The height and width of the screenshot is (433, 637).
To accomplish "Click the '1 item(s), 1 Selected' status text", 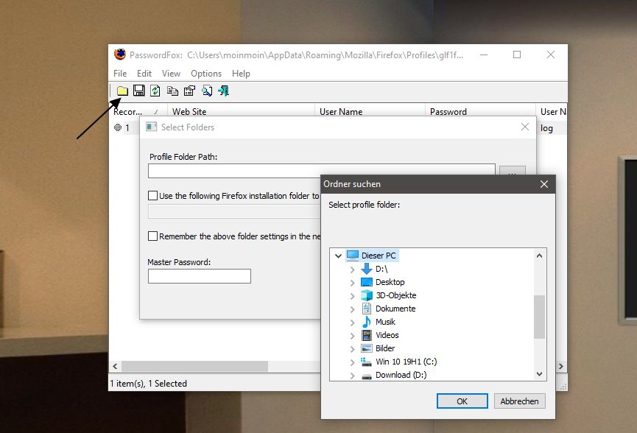I will (x=148, y=384).
